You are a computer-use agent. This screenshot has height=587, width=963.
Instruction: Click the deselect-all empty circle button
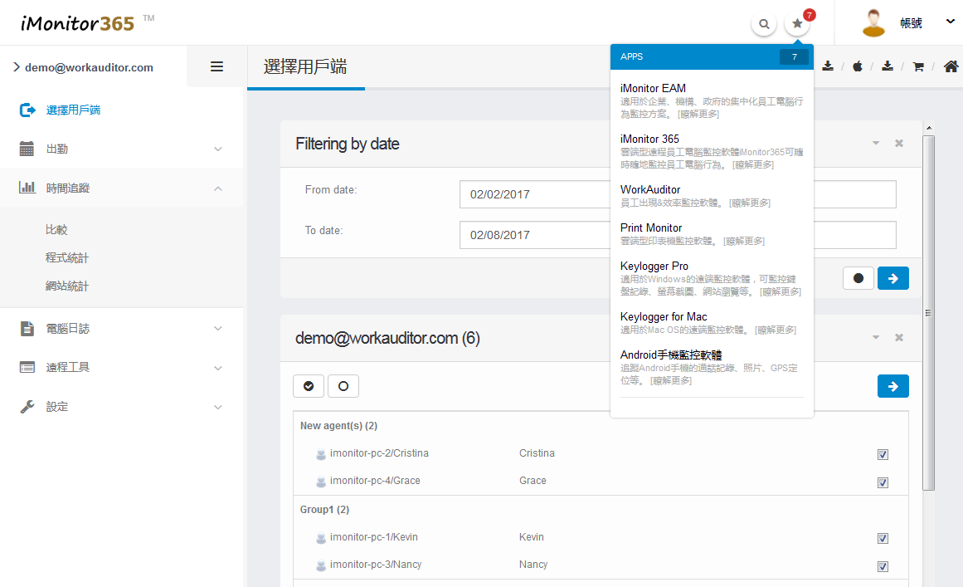pyautogui.click(x=343, y=386)
